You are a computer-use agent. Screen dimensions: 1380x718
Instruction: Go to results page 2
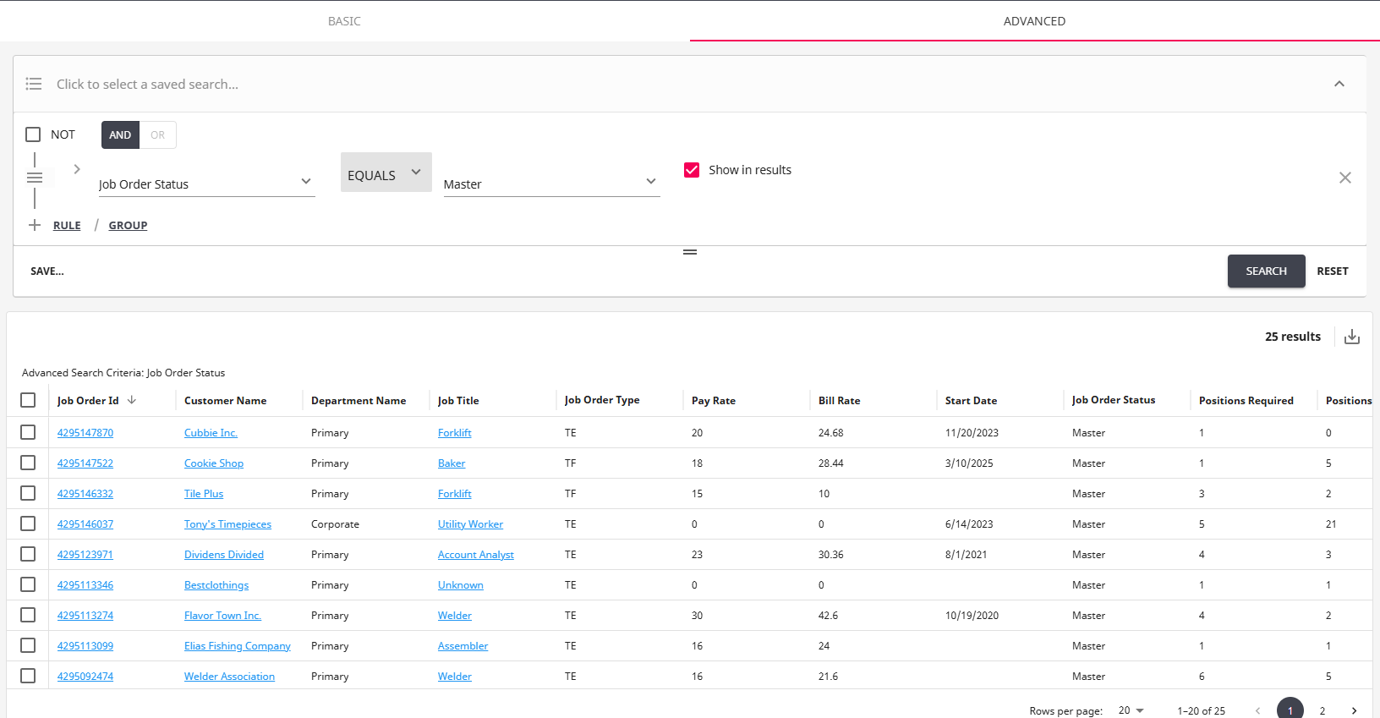pyautogui.click(x=1322, y=711)
